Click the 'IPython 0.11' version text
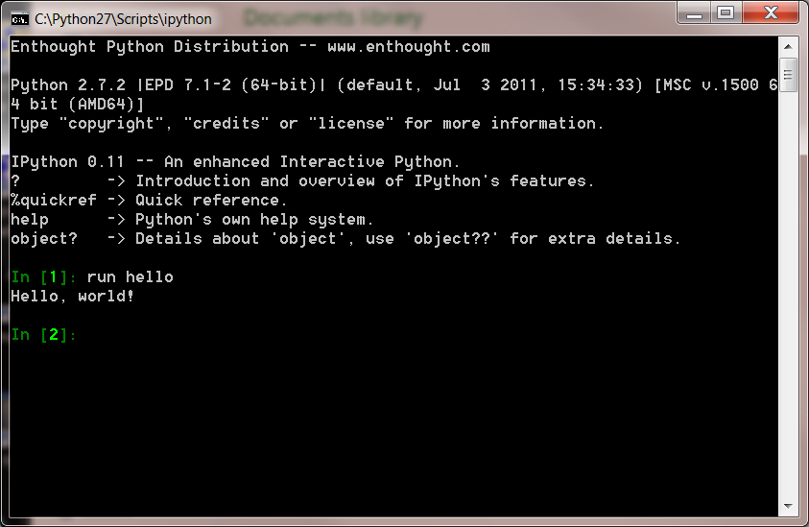Viewport: 809px width, 527px height. 67,161
